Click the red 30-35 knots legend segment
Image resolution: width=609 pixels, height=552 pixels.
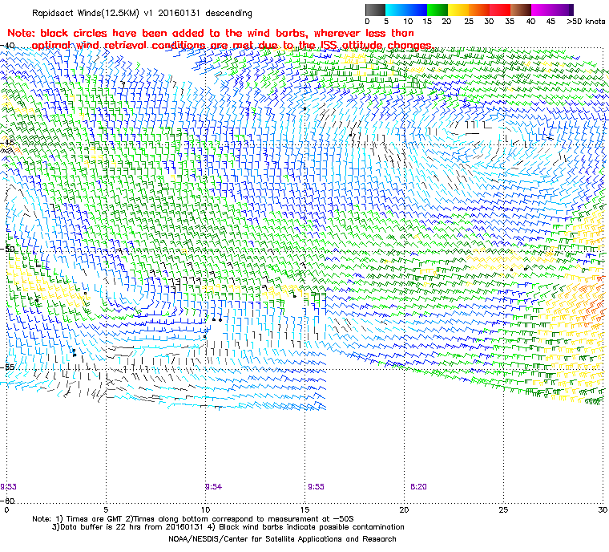click(x=500, y=10)
